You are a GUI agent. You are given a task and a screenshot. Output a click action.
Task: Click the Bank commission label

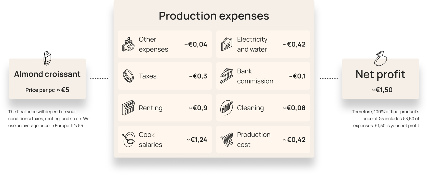click(255, 76)
